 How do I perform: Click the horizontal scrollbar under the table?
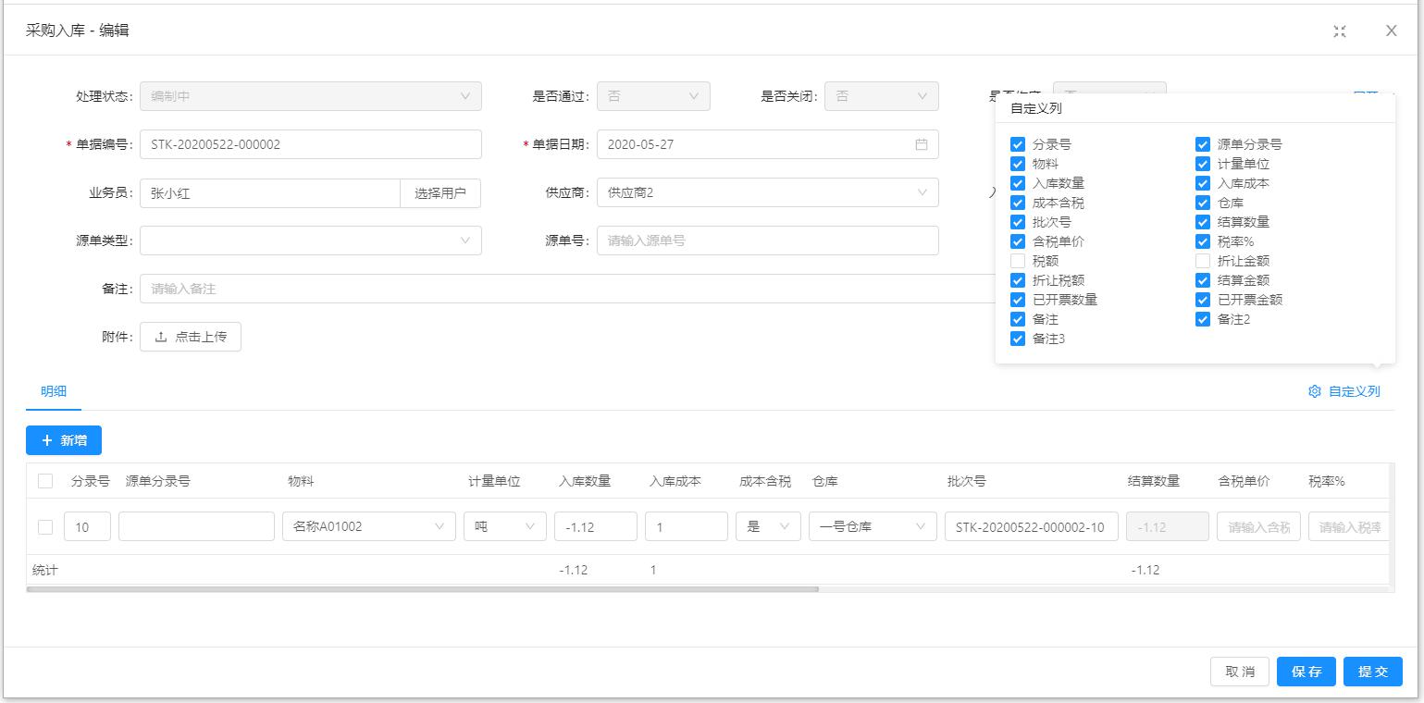422,589
